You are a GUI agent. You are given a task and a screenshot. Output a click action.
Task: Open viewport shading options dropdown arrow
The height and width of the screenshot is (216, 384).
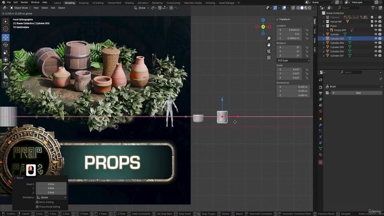click(313, 8)
